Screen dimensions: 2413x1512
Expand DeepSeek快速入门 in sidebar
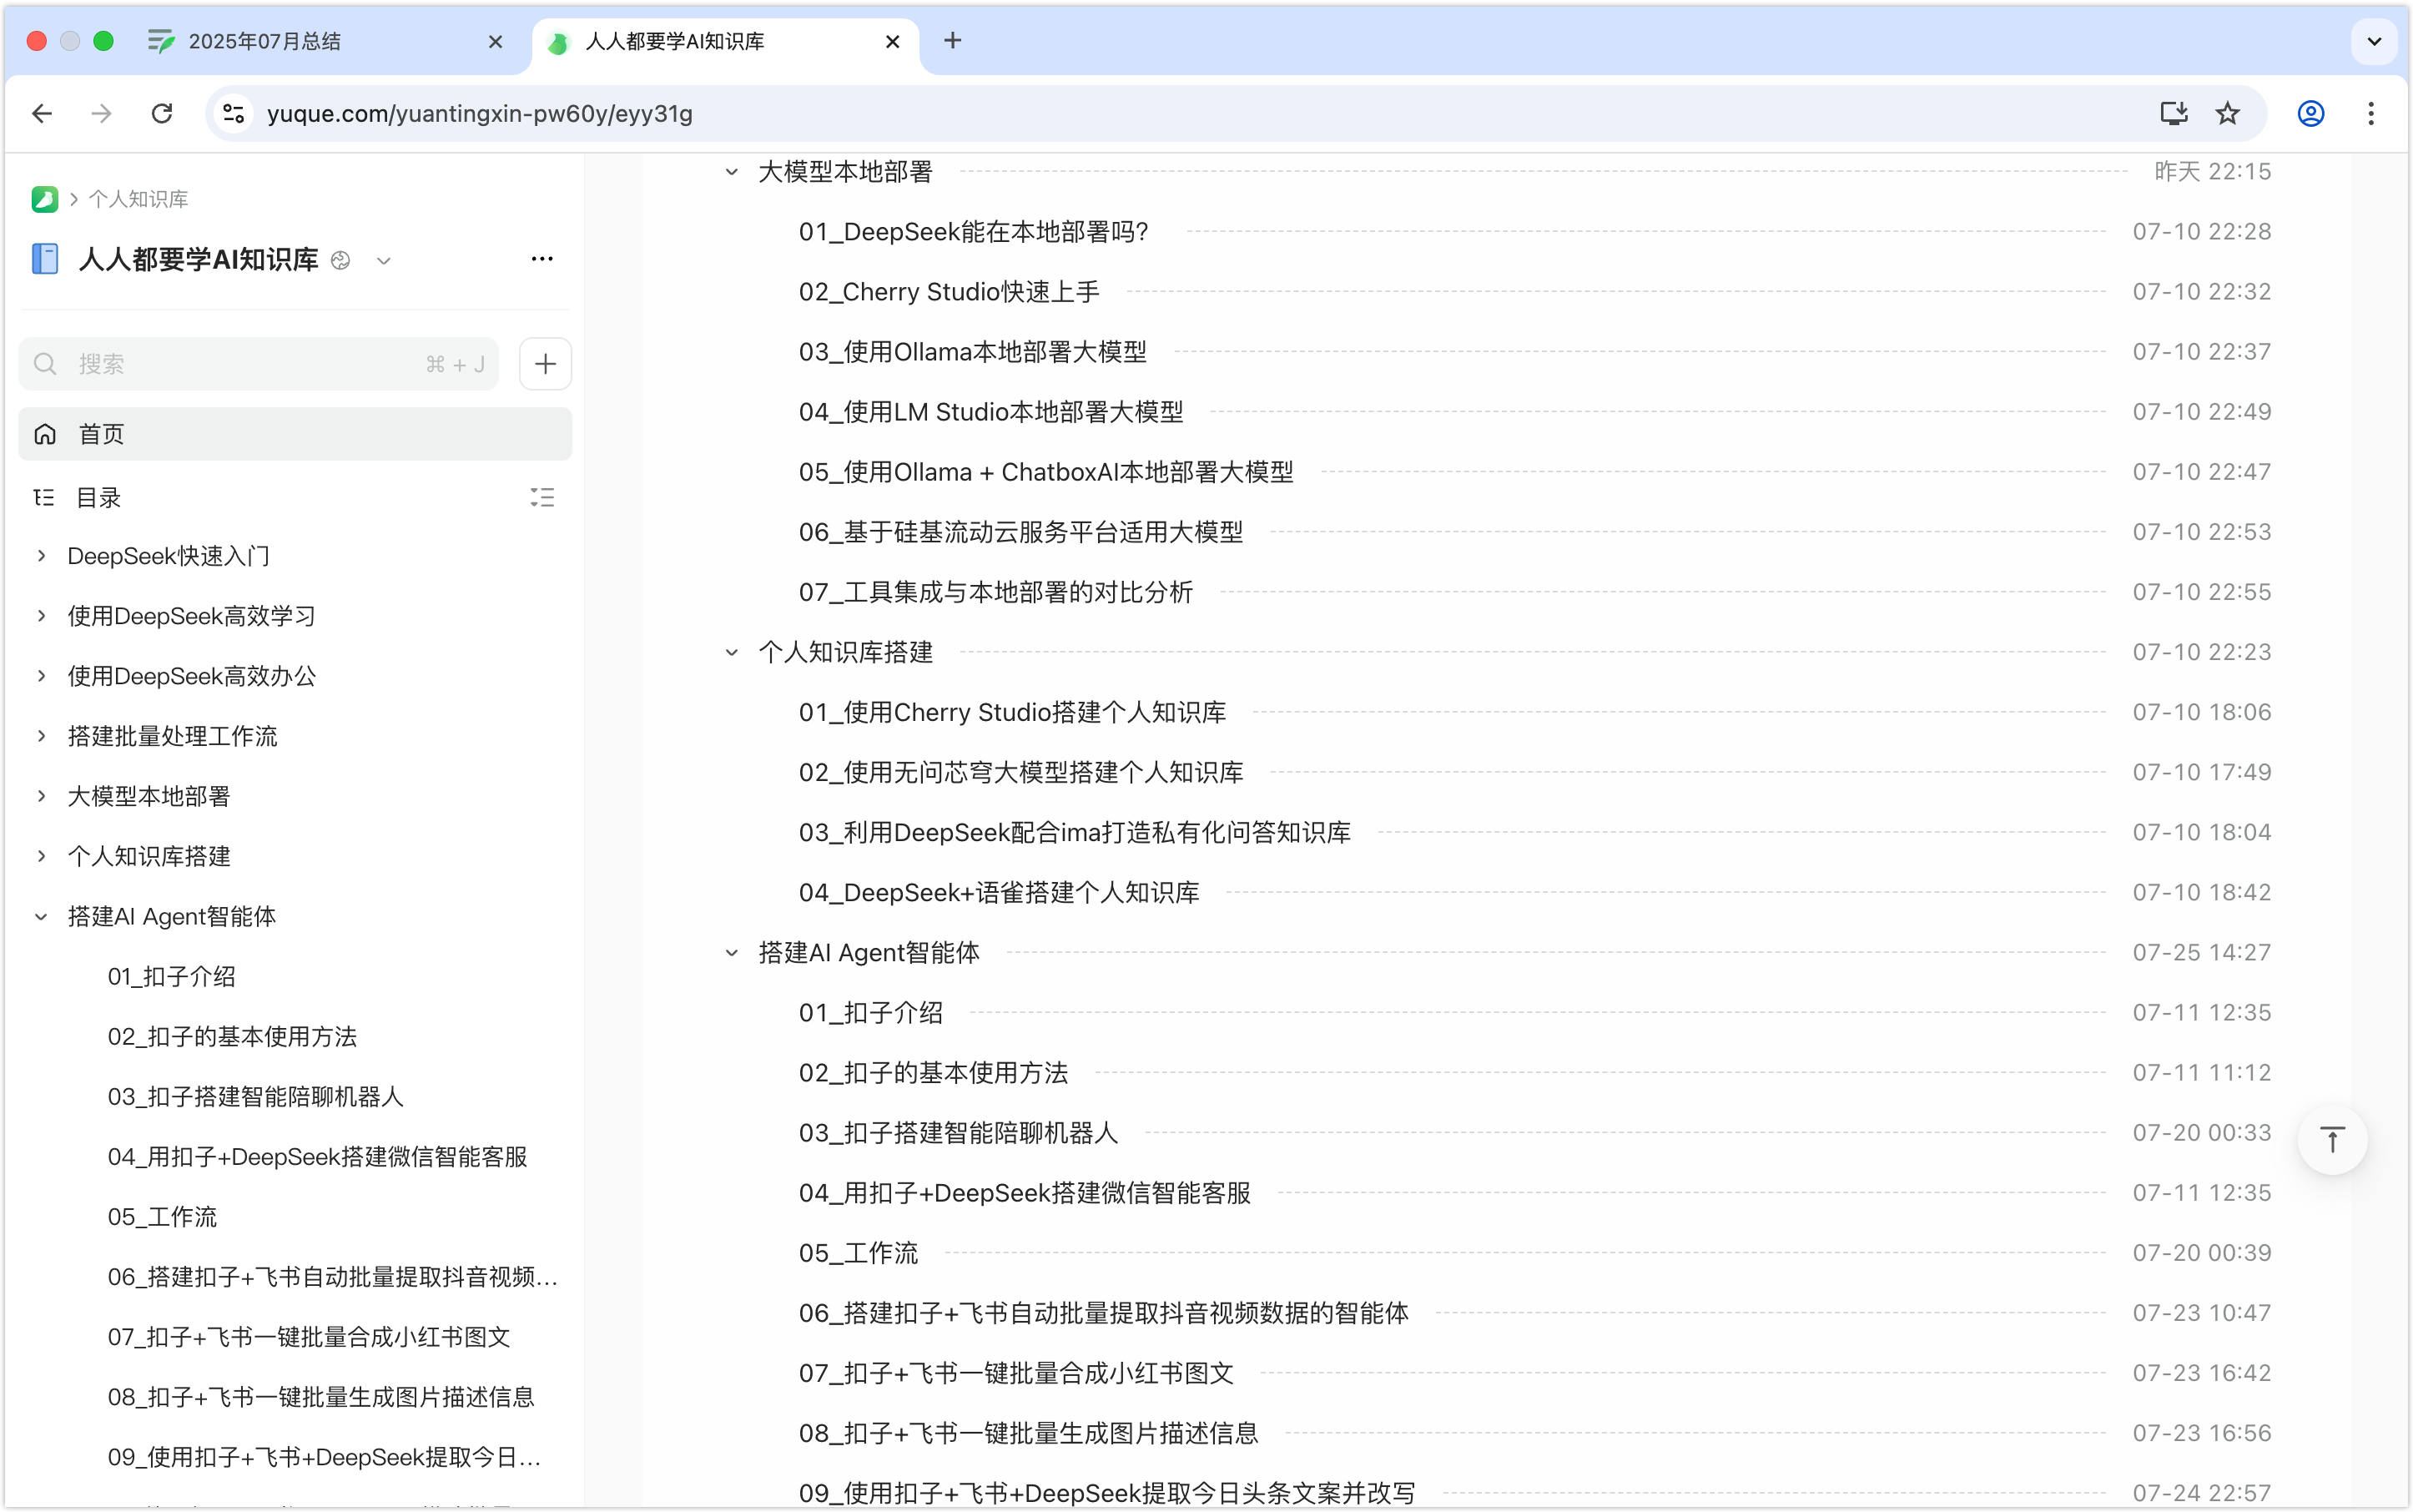click(41, 556)
